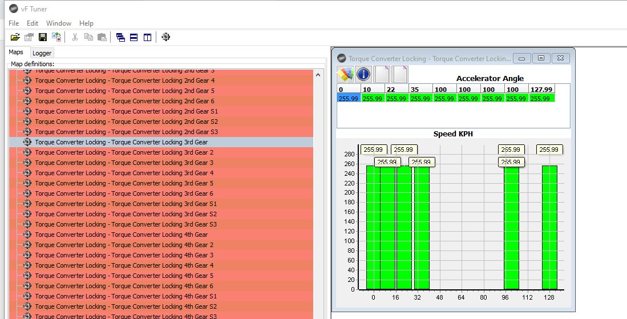Select the 255.99 cell under column 10

pos(373,98)
